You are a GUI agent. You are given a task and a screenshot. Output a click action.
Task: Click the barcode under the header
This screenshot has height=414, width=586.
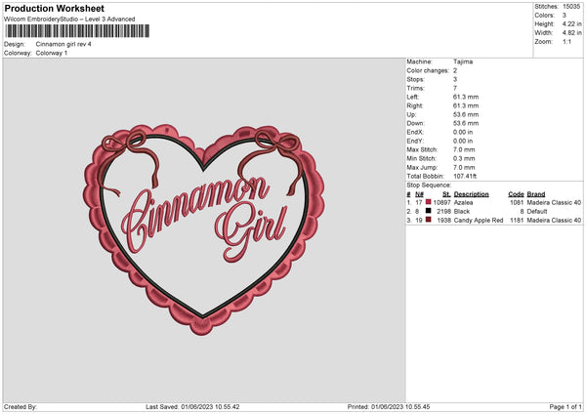coord(77,31)
